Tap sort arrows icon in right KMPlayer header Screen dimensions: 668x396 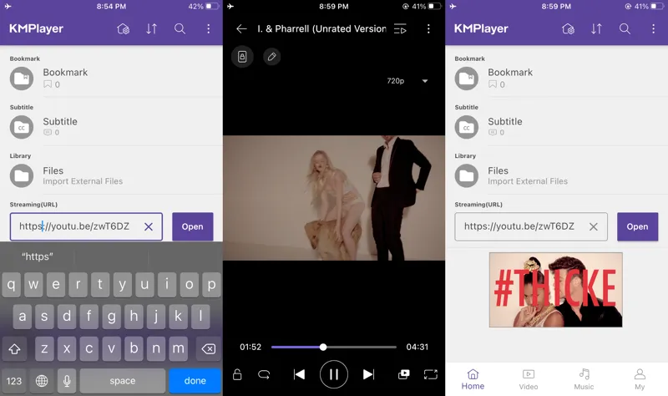[596, 29]
